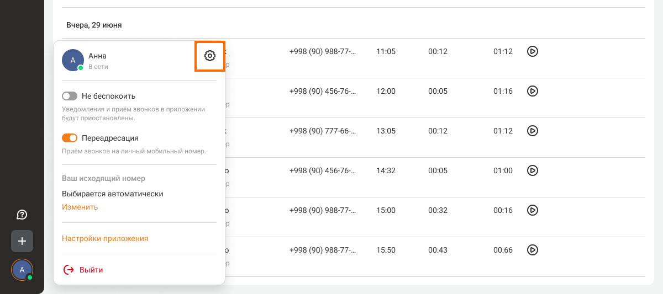Open Настройки приложения link
Image resolution: width=663 pixels, height=294 pixels.
click(105, 238)
